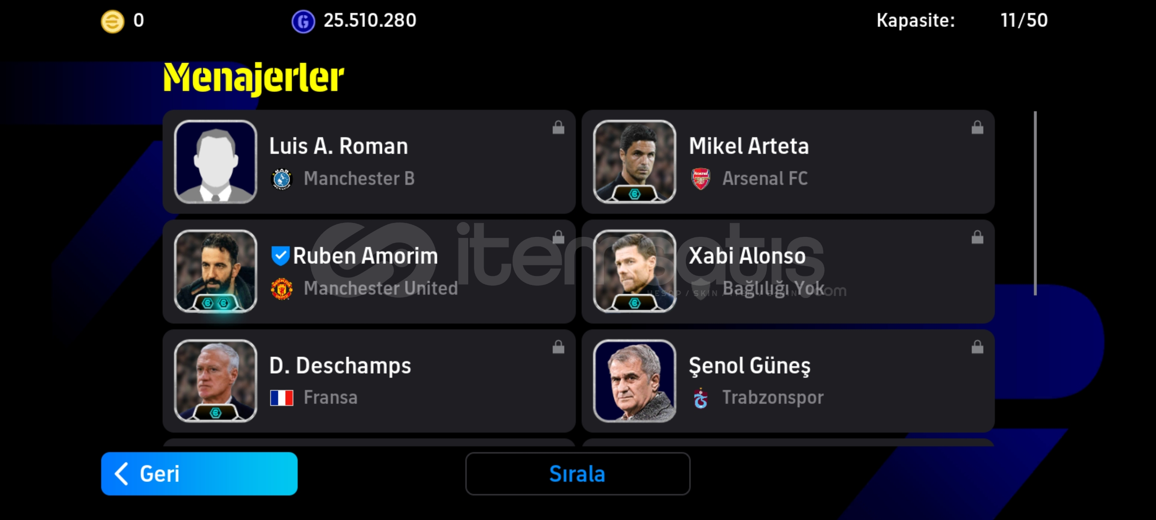Go back with the Geri button
This screenshot has width=1156, height=520.
199,474
